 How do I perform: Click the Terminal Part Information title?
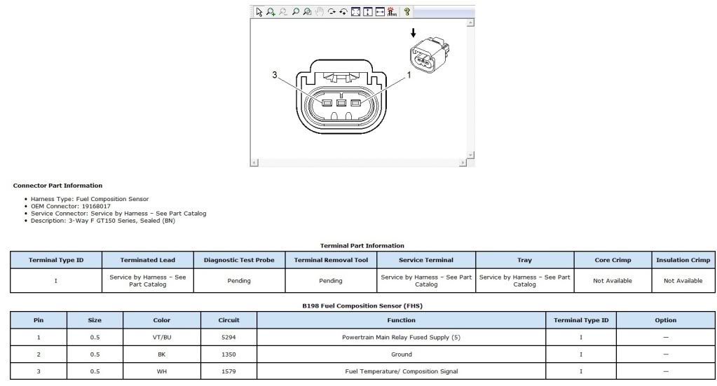(x=362, y=246)
